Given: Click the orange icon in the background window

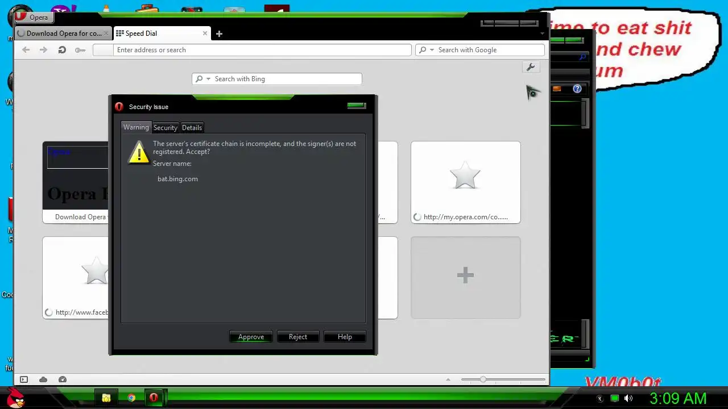Looking at the screenshot, I should coord(557,89).
